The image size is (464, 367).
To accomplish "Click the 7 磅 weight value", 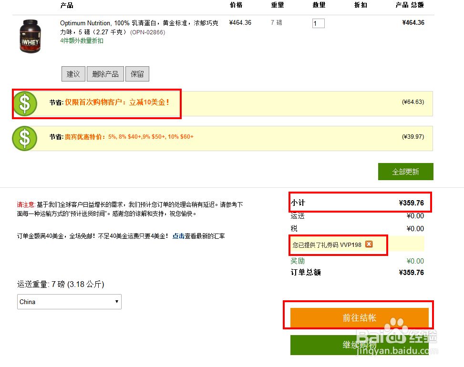I will (x=277, y=22).
